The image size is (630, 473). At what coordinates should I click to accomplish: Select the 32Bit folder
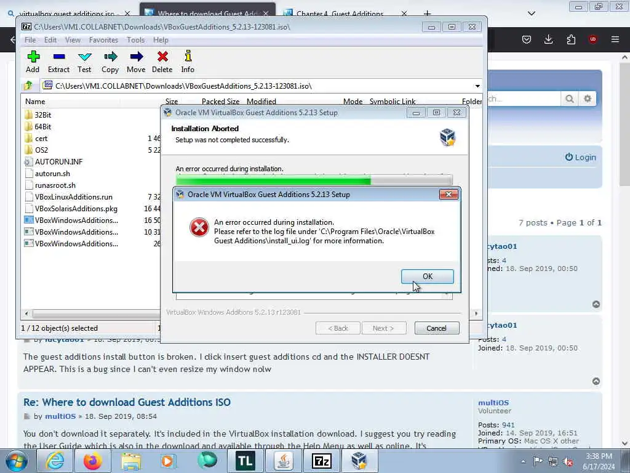(x=38, y=115)
